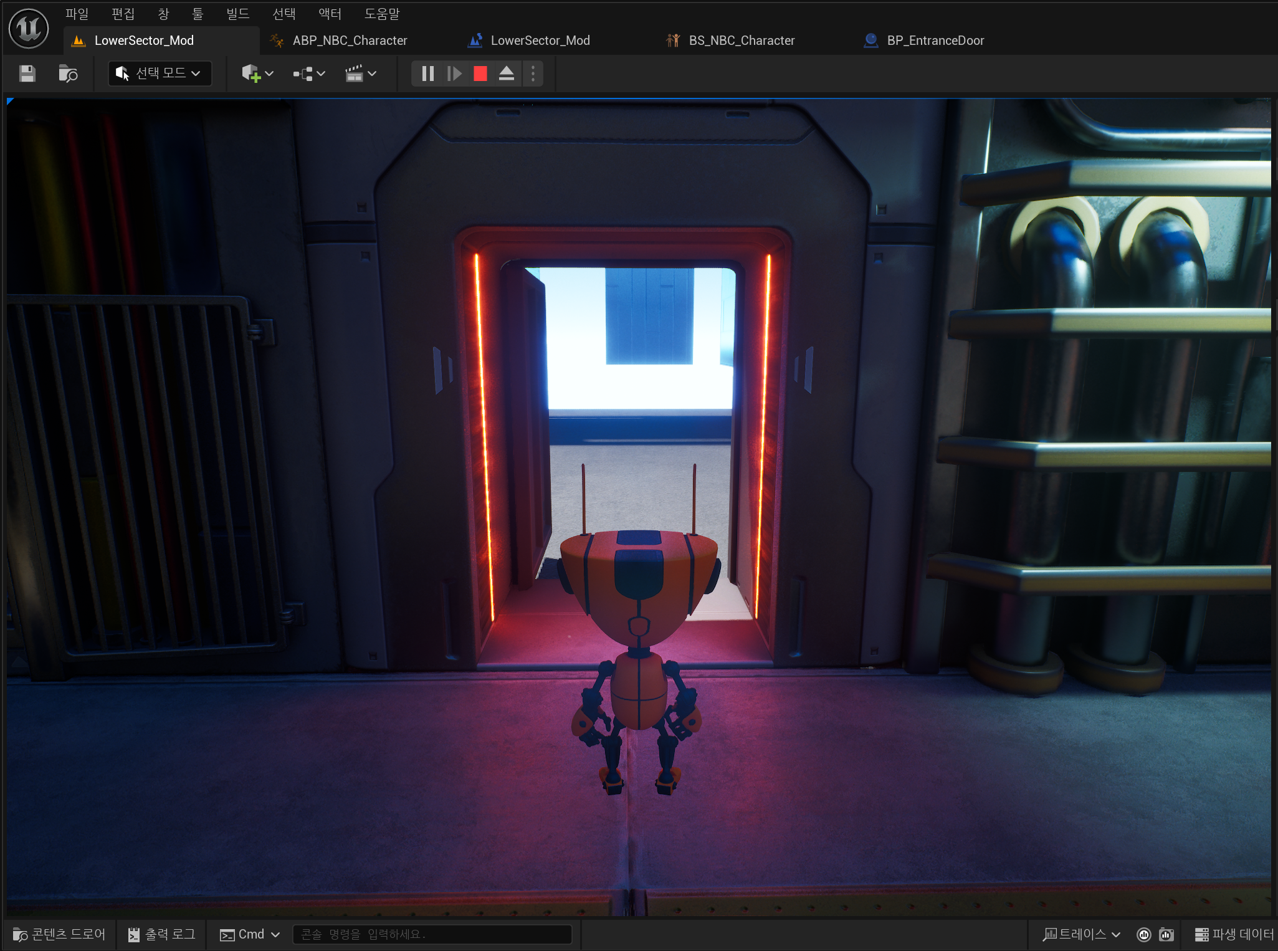Eject from the player controller
Screen dimensions: 1278x951
click(x=506, y=74)
